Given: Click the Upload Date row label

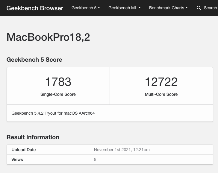Looking at the screenshot, I should pos(23,150).
